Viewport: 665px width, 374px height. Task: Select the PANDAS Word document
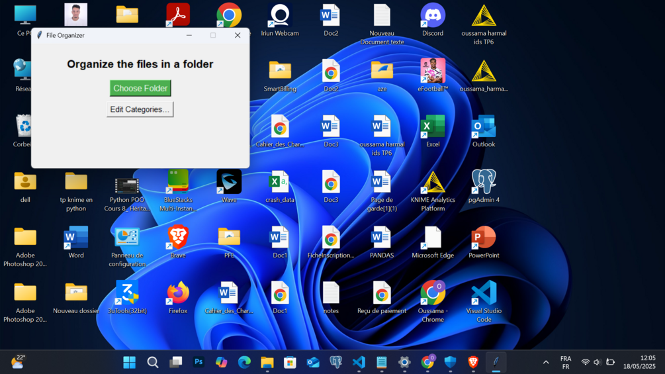(382, 242)
